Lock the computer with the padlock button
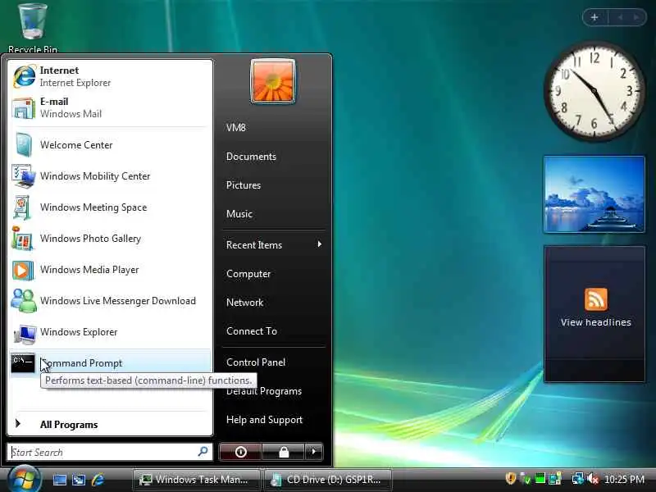Screen dimensions: 656x492 click(284, 452)
